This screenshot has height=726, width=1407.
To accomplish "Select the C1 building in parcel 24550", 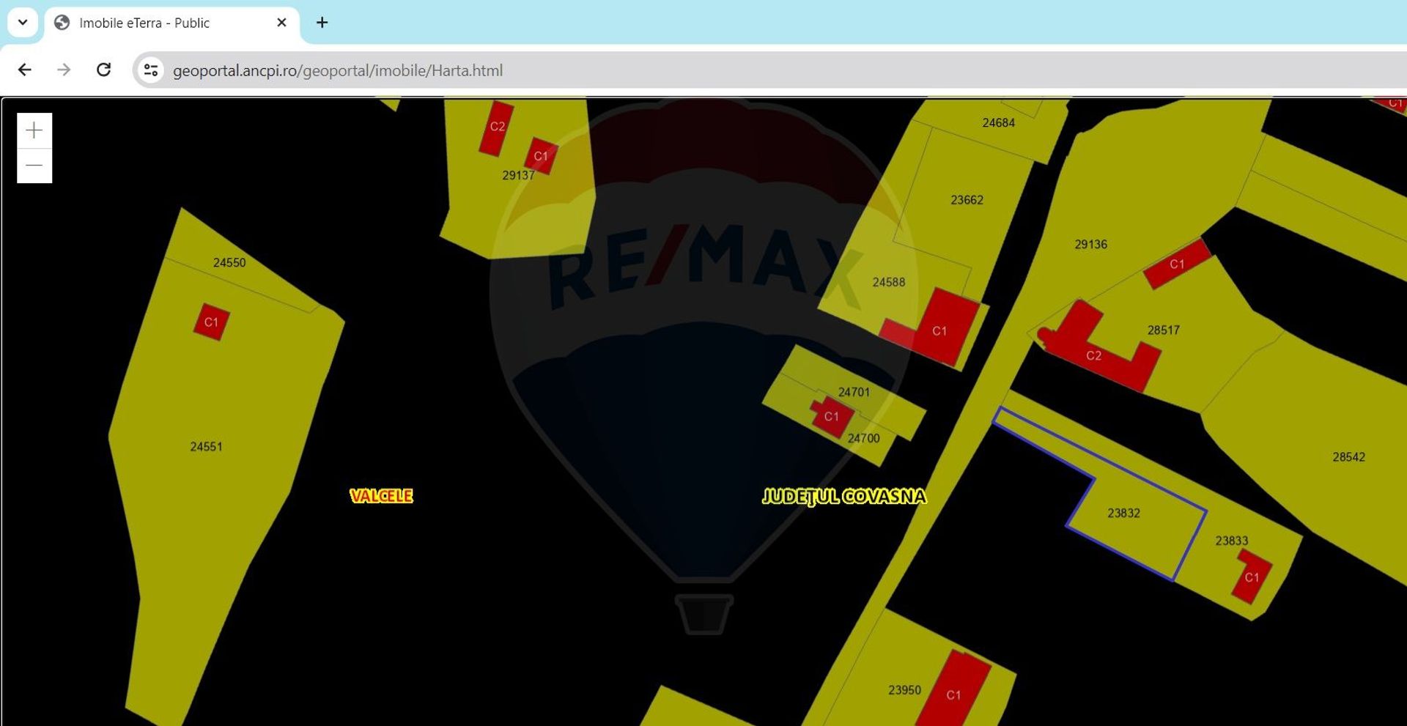I will [x=211, y=322].
